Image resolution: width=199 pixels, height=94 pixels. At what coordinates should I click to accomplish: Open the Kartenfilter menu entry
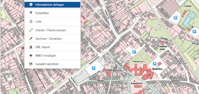(x=52, y=13)
